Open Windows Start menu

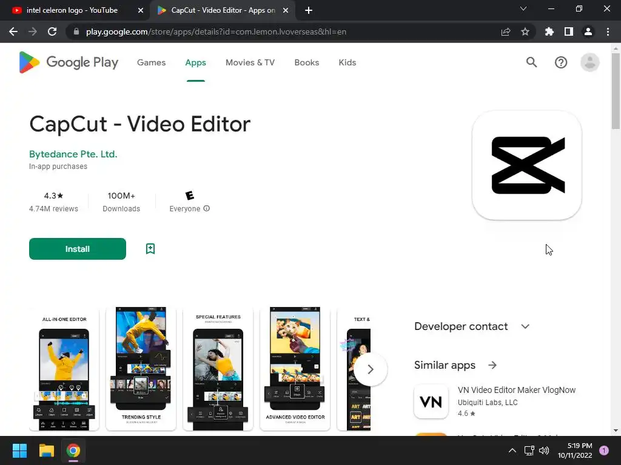19,450
